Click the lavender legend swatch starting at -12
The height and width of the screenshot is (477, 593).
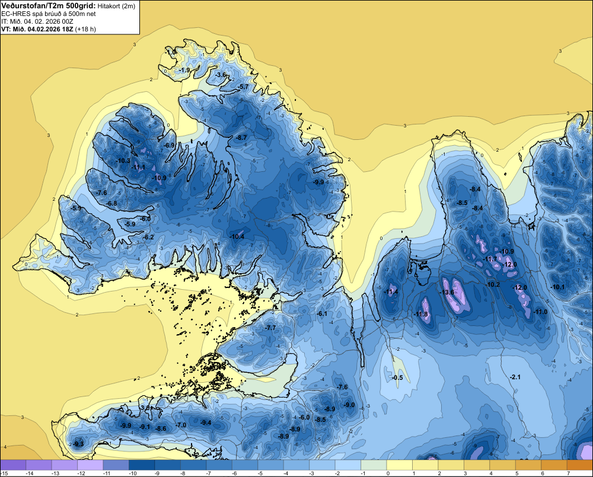pyautogui.click(x=90, y=465)
